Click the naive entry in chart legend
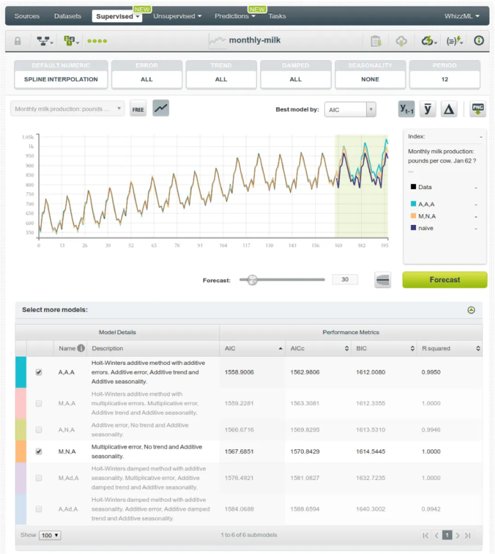Screen dimensions: 495x554 click(422, 228)
